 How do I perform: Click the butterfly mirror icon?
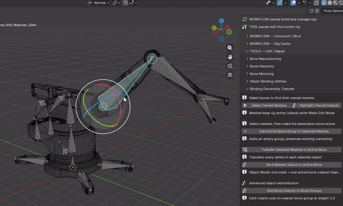311,10
